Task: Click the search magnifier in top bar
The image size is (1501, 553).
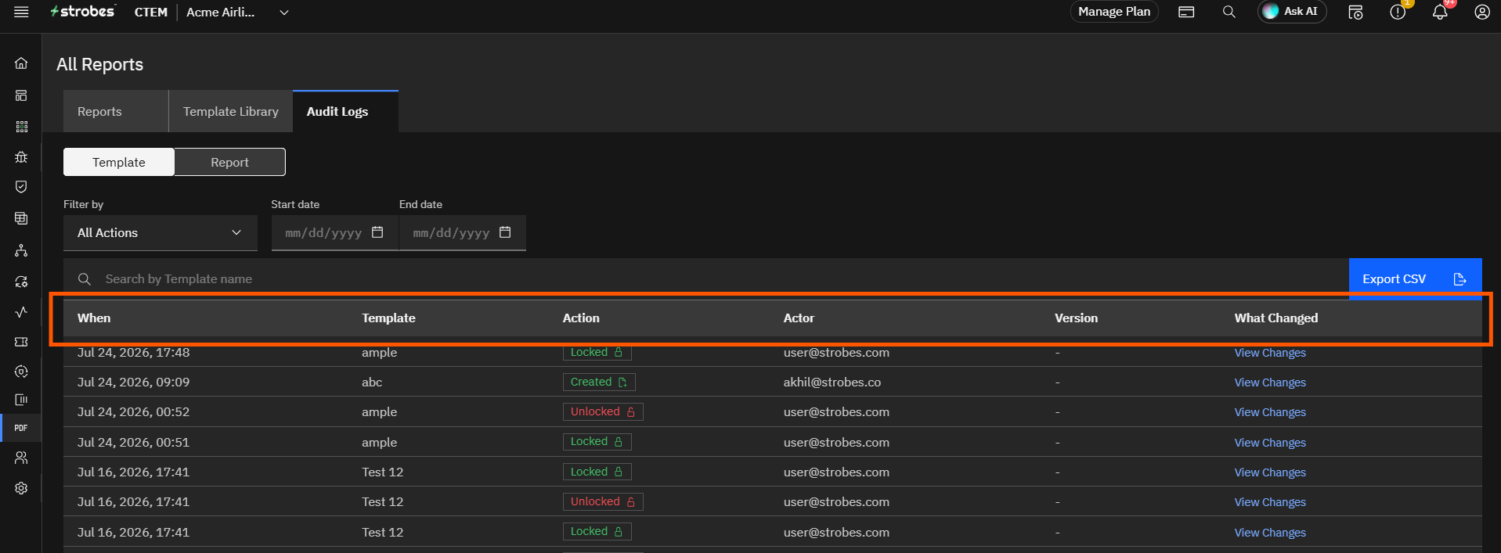Action: pyautogui.click(x=1229, y=12)
